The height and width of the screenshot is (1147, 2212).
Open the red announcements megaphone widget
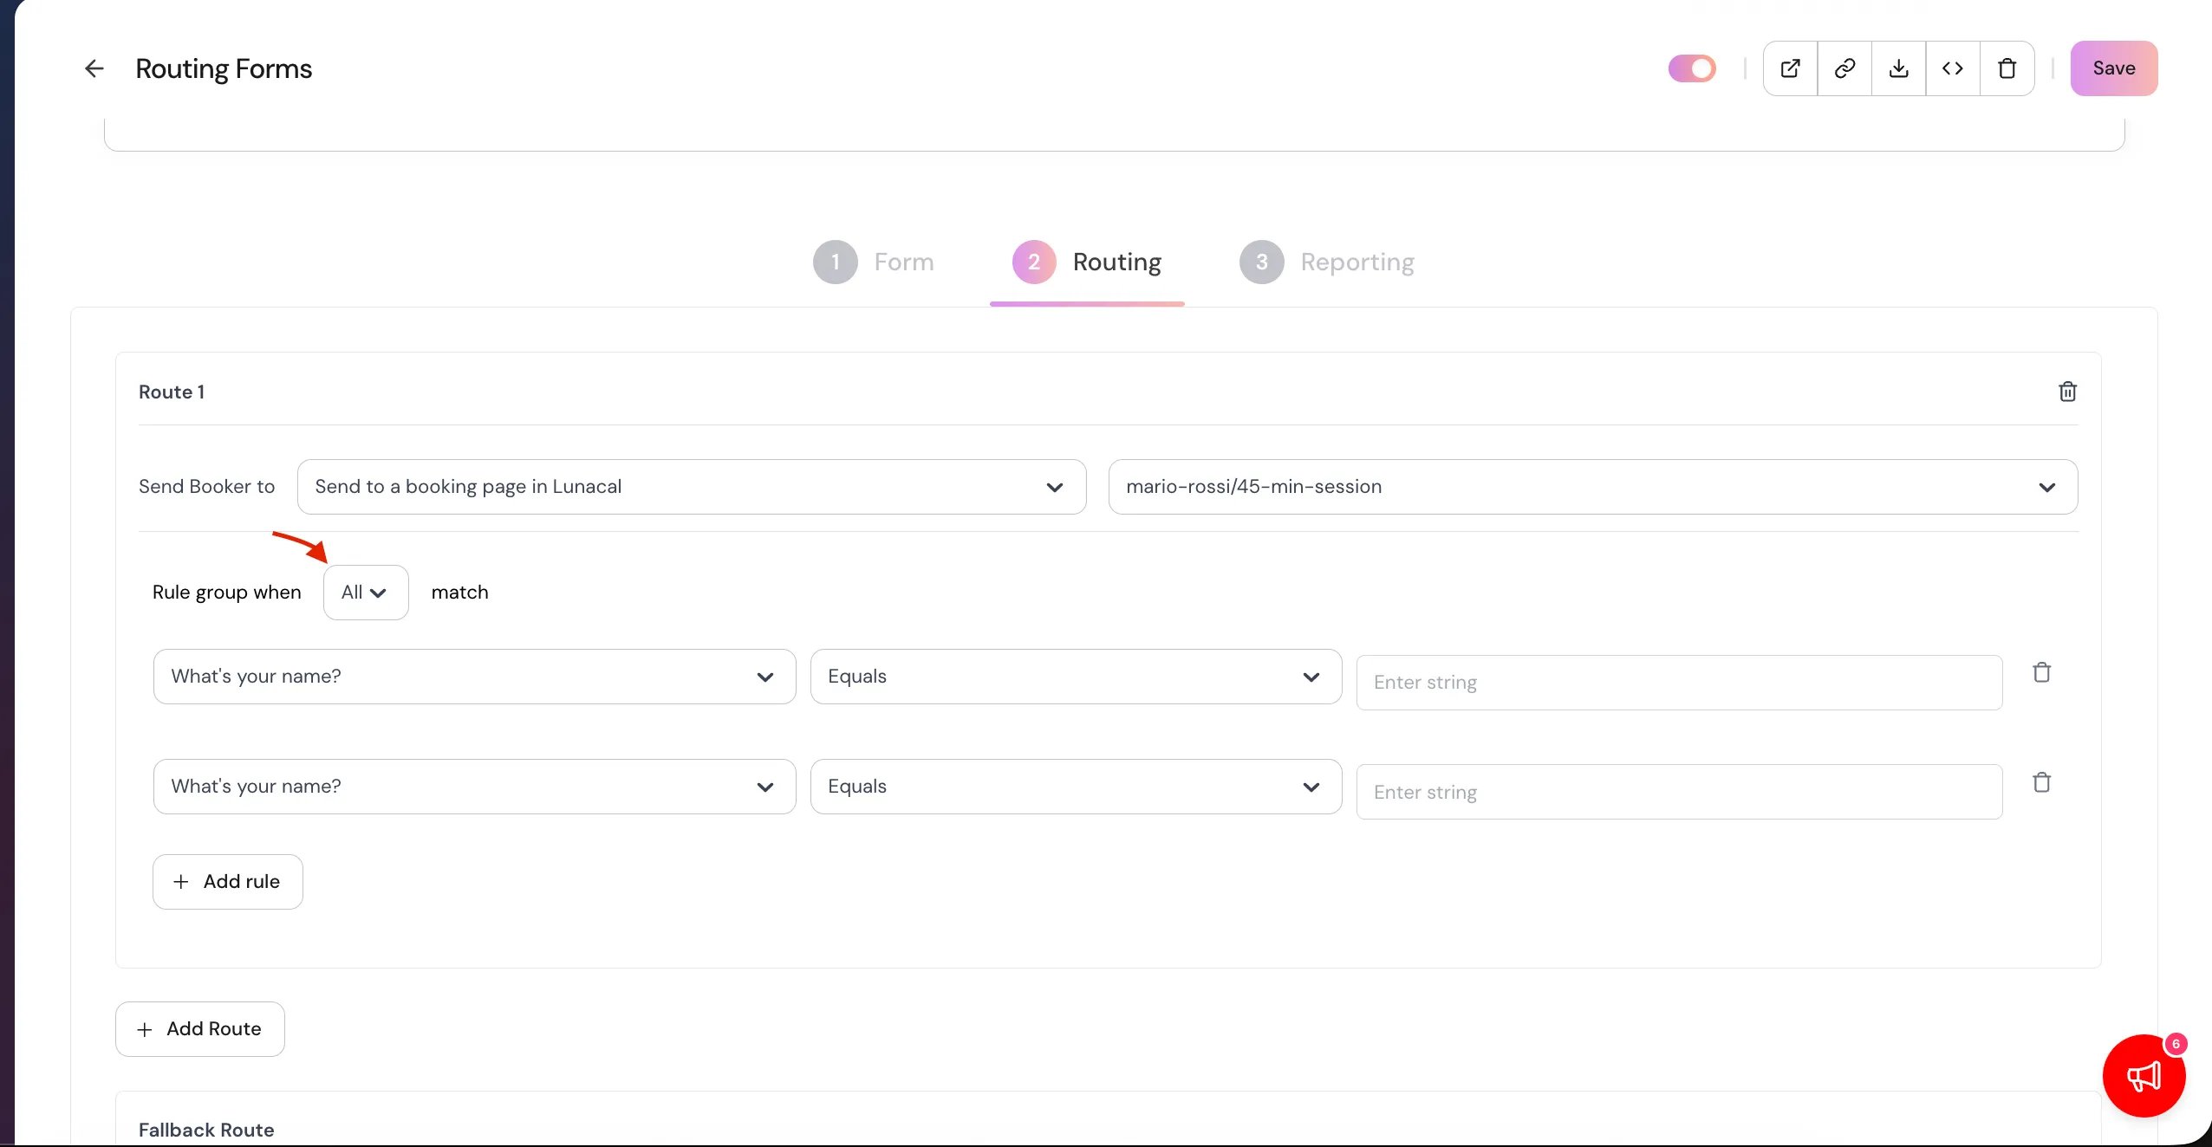[2144, 1076]
